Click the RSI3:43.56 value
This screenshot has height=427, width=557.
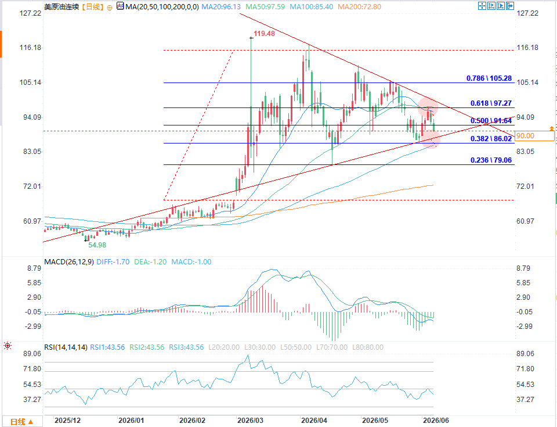tap(186, 347)
